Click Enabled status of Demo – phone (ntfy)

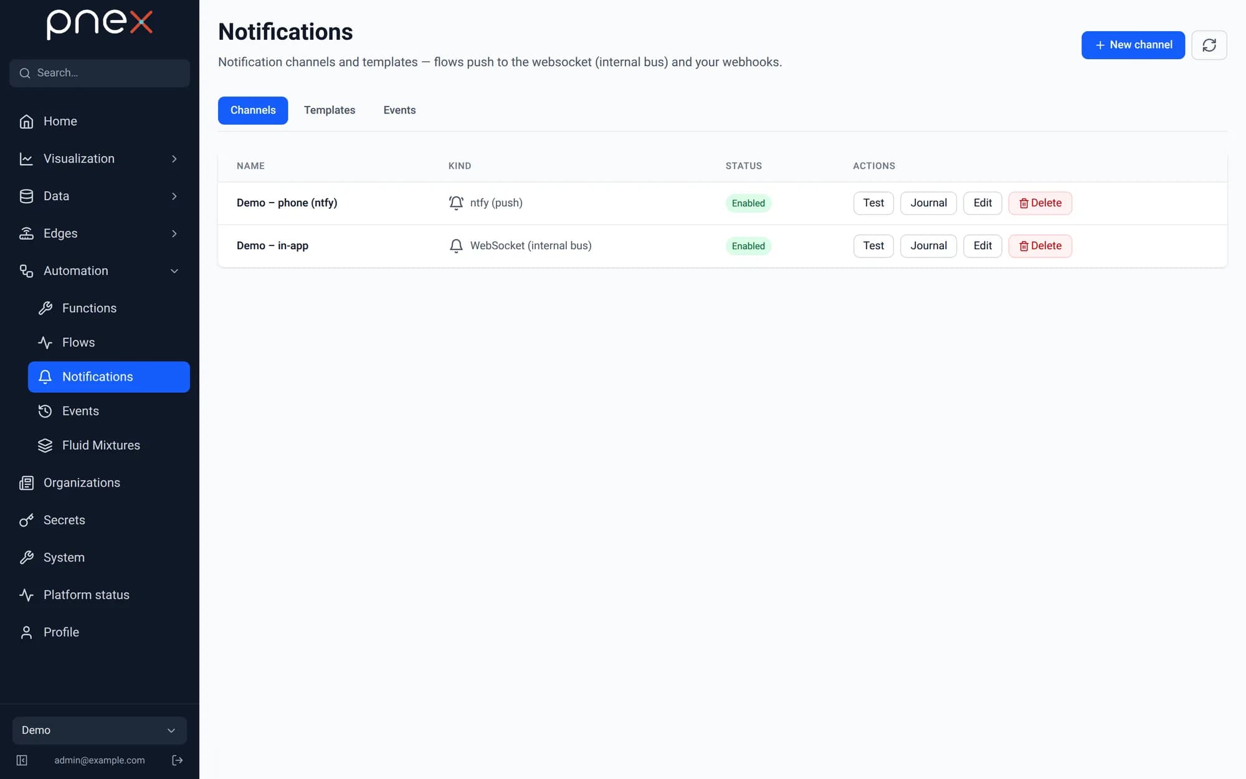(x=748, y=203)
